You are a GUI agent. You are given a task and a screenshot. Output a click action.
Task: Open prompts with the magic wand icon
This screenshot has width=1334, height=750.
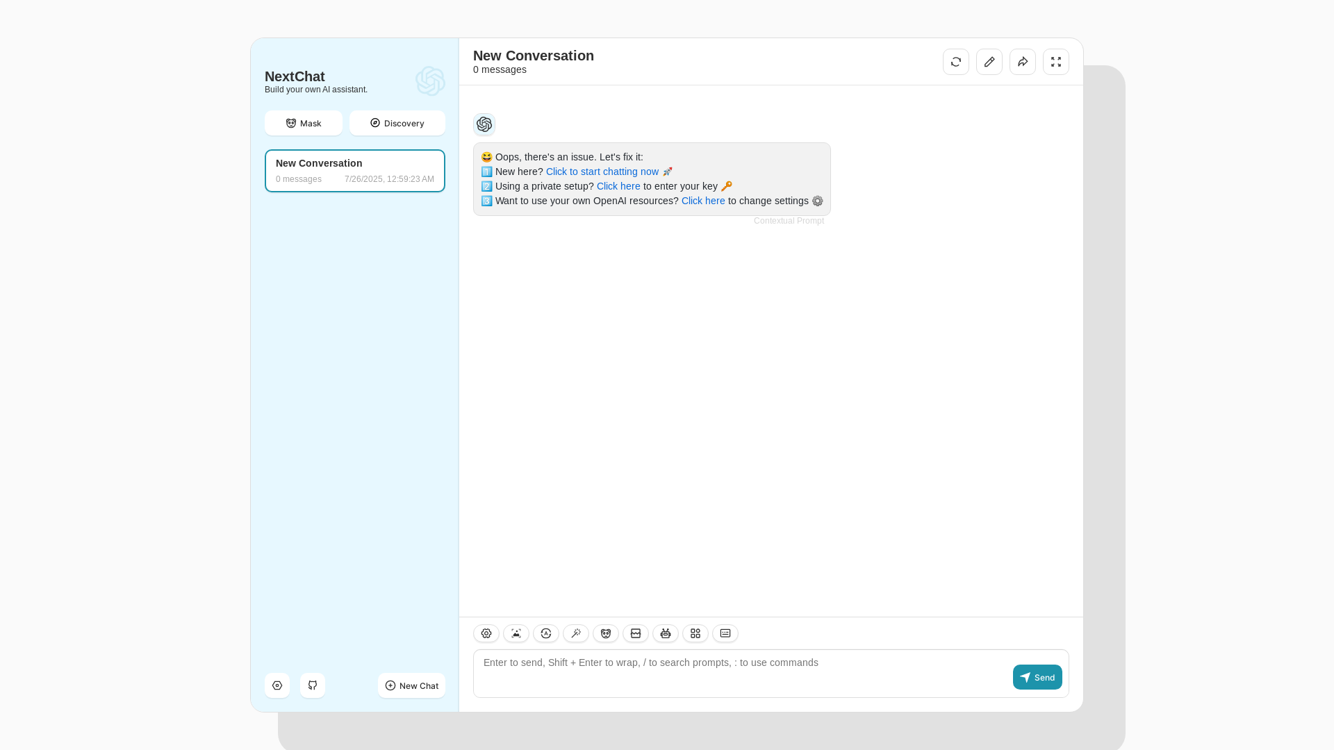[x=576, y=633]
